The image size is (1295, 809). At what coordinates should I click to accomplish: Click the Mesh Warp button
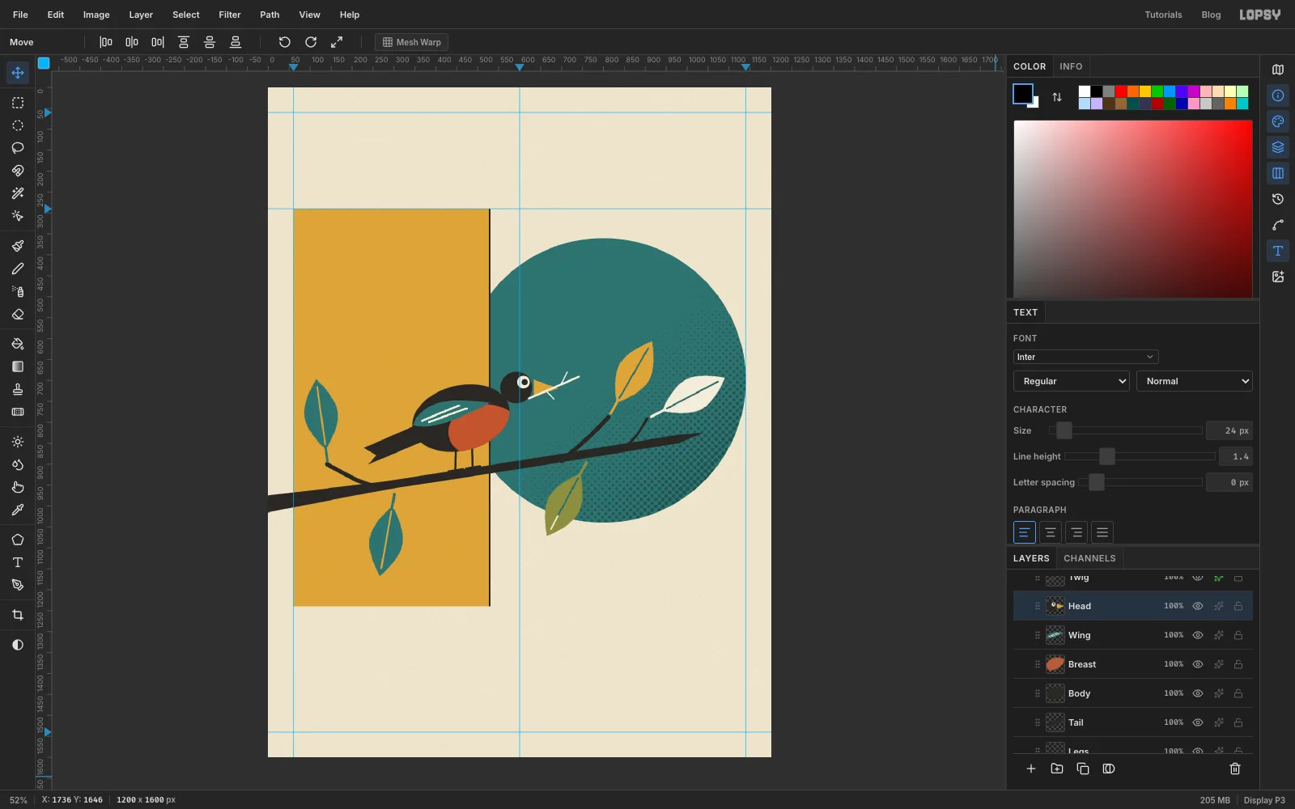click(x=412, y=42)
